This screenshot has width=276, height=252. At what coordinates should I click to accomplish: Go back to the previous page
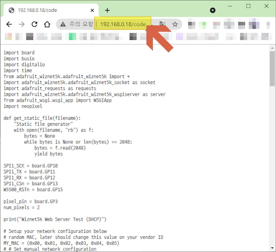click(x=9, y=24)
